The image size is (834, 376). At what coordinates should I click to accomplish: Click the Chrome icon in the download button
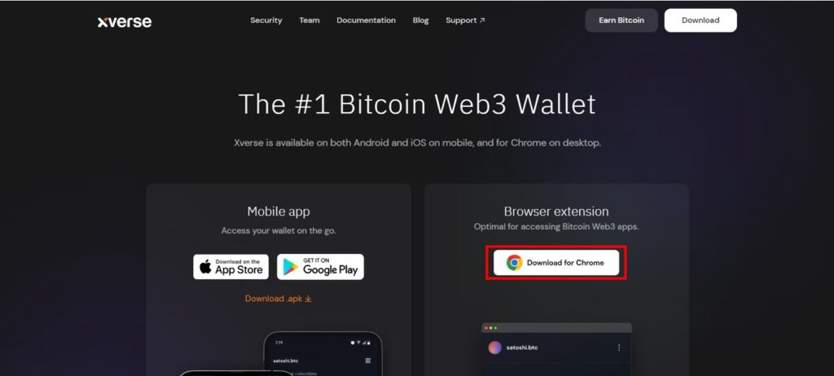[514, 263]
